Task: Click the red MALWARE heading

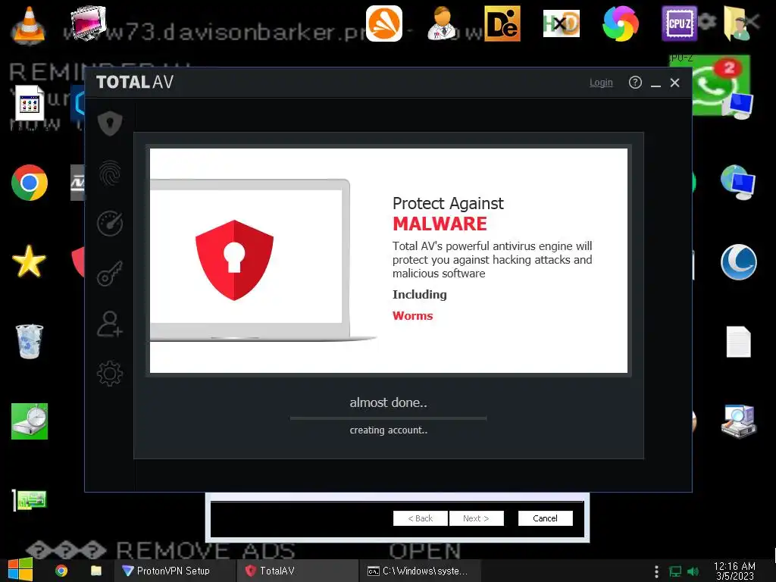Action: point(440,224)
